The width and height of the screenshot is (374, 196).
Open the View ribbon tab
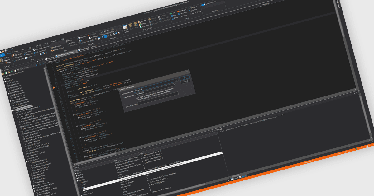coord(16,51)
